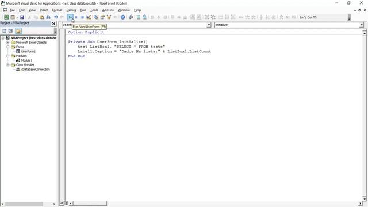Open the Run menu

point(83,10)
